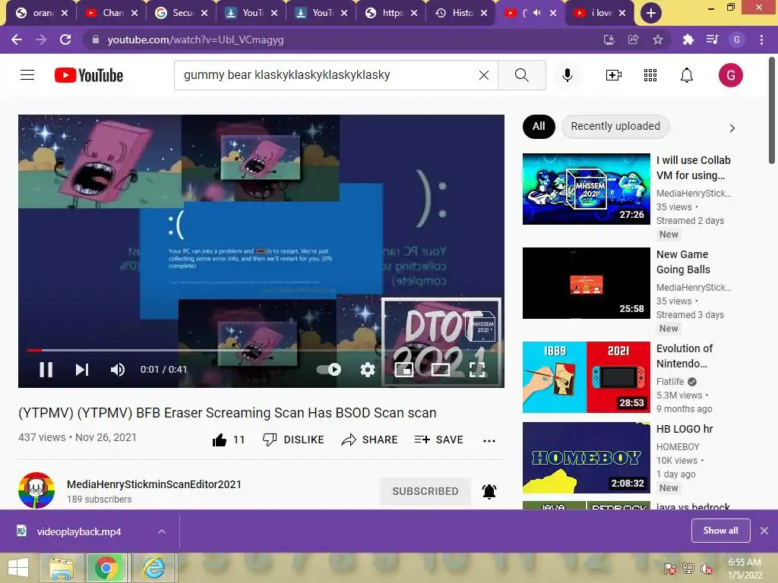The width and height of the screenshot is (778, 583).
Task: Switch to theater mode
Action: click(x=441, y=370)
